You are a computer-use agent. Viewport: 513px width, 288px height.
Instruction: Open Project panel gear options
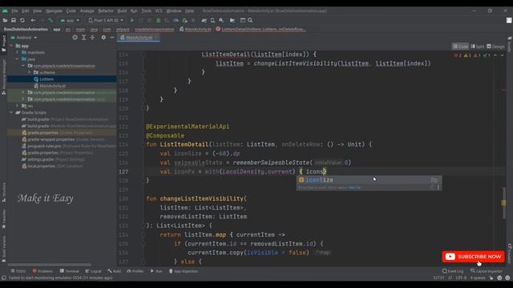point(103,38)
